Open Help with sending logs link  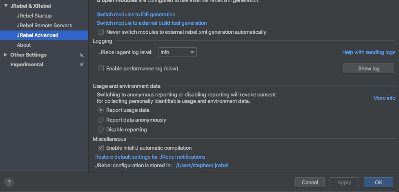point(368,52)
